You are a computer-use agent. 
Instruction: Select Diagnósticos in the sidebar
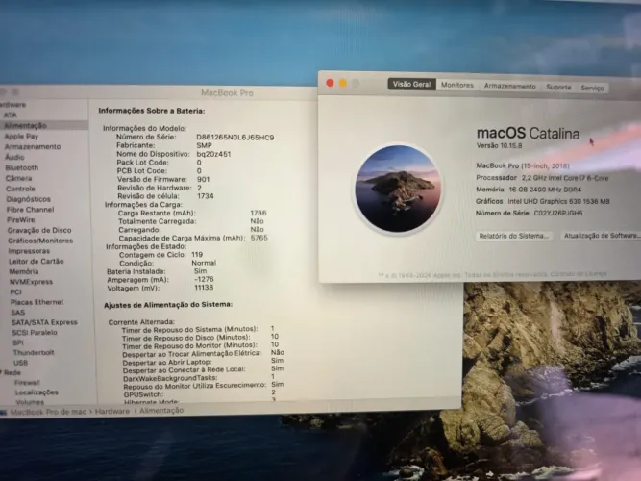click(x=29, y=199)
